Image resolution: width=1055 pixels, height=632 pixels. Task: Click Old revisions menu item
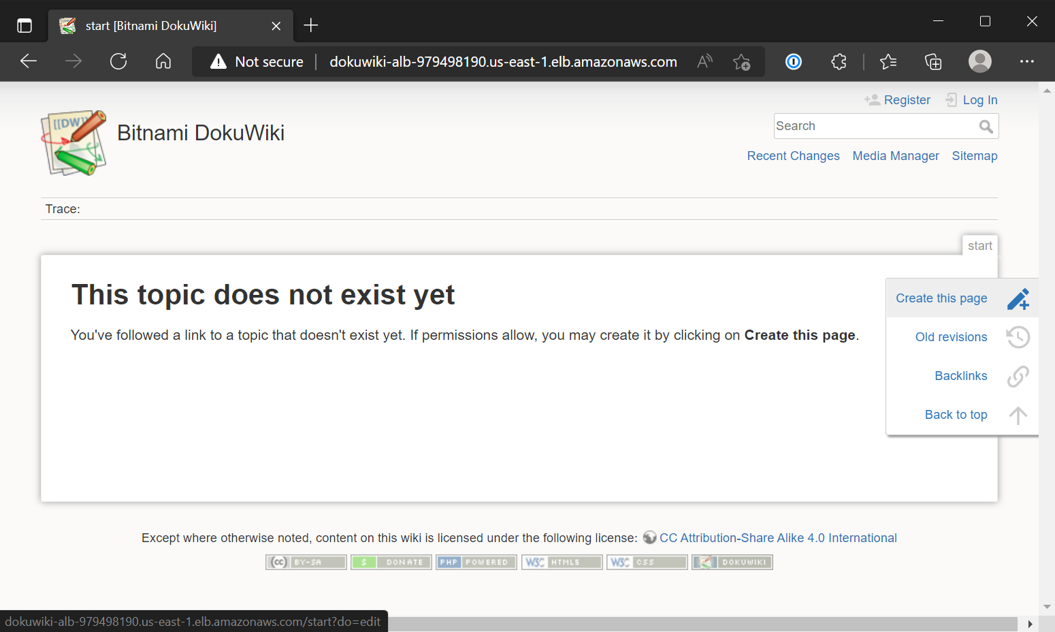click(x=951, y=337)
